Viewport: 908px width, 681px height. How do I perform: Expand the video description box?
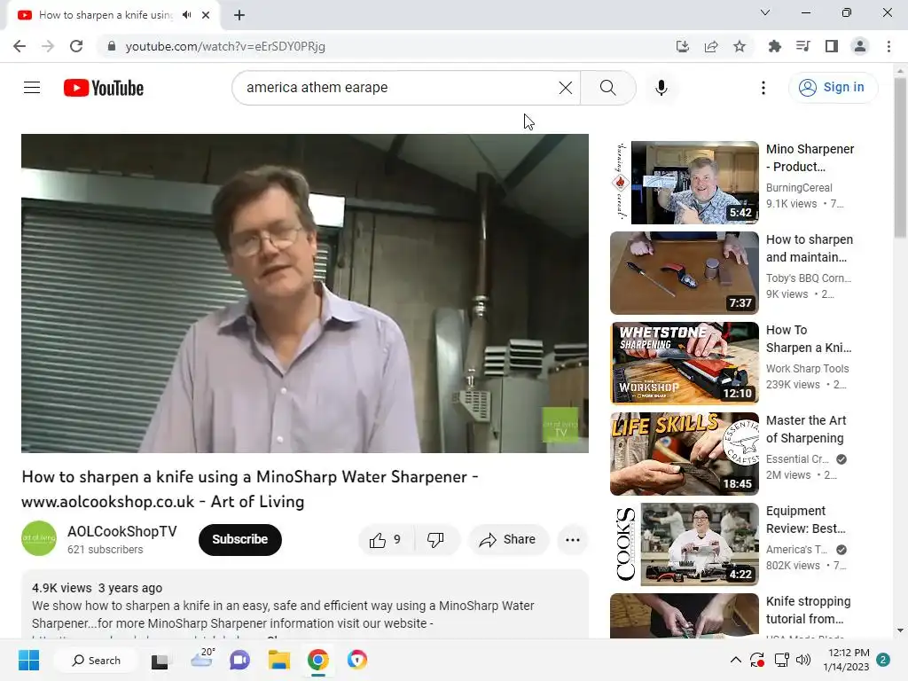click(x=305, y=605)
